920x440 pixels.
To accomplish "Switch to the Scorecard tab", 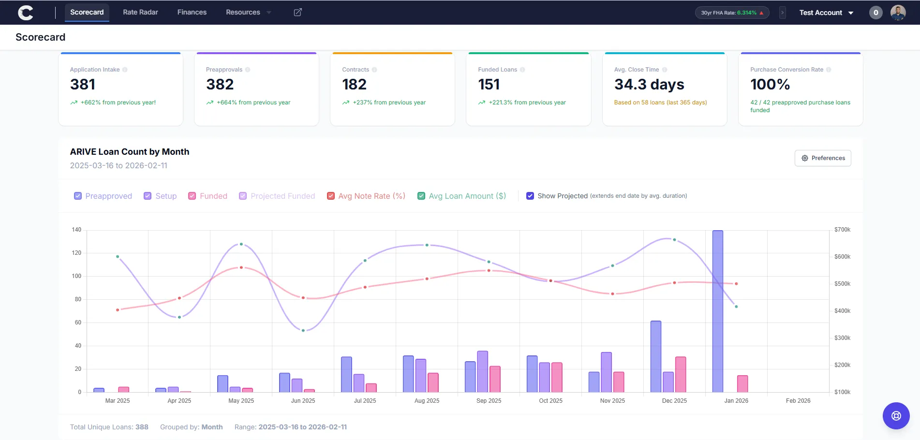I will [87, 12].
